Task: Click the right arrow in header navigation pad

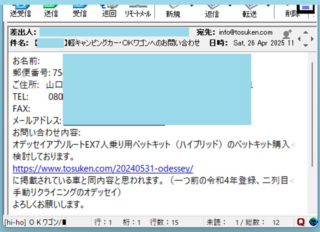Action: tap(312, 39)
